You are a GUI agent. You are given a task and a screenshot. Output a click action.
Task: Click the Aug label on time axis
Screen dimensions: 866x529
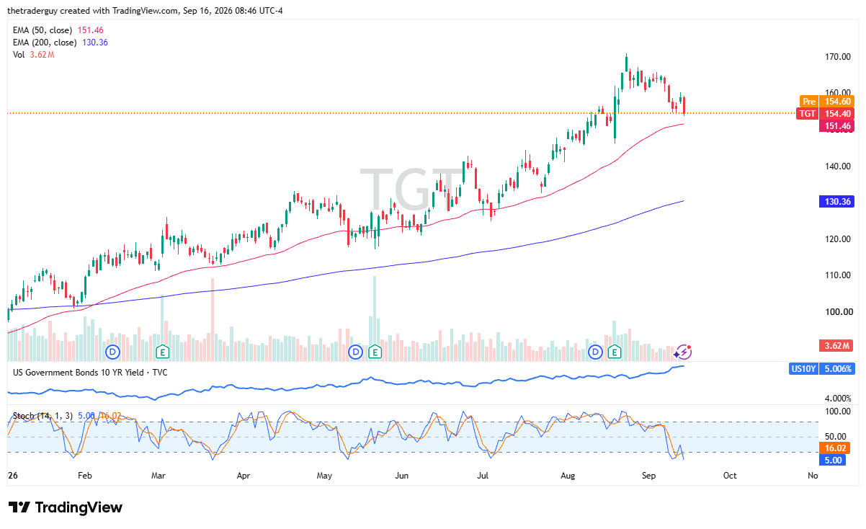(568, 476)
